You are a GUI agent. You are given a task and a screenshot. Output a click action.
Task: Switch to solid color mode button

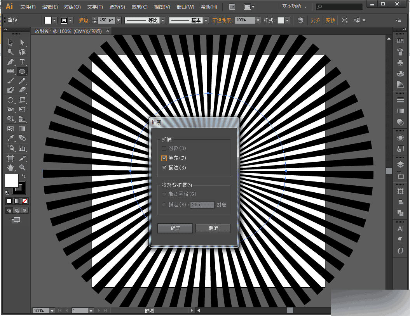[9, 201]
